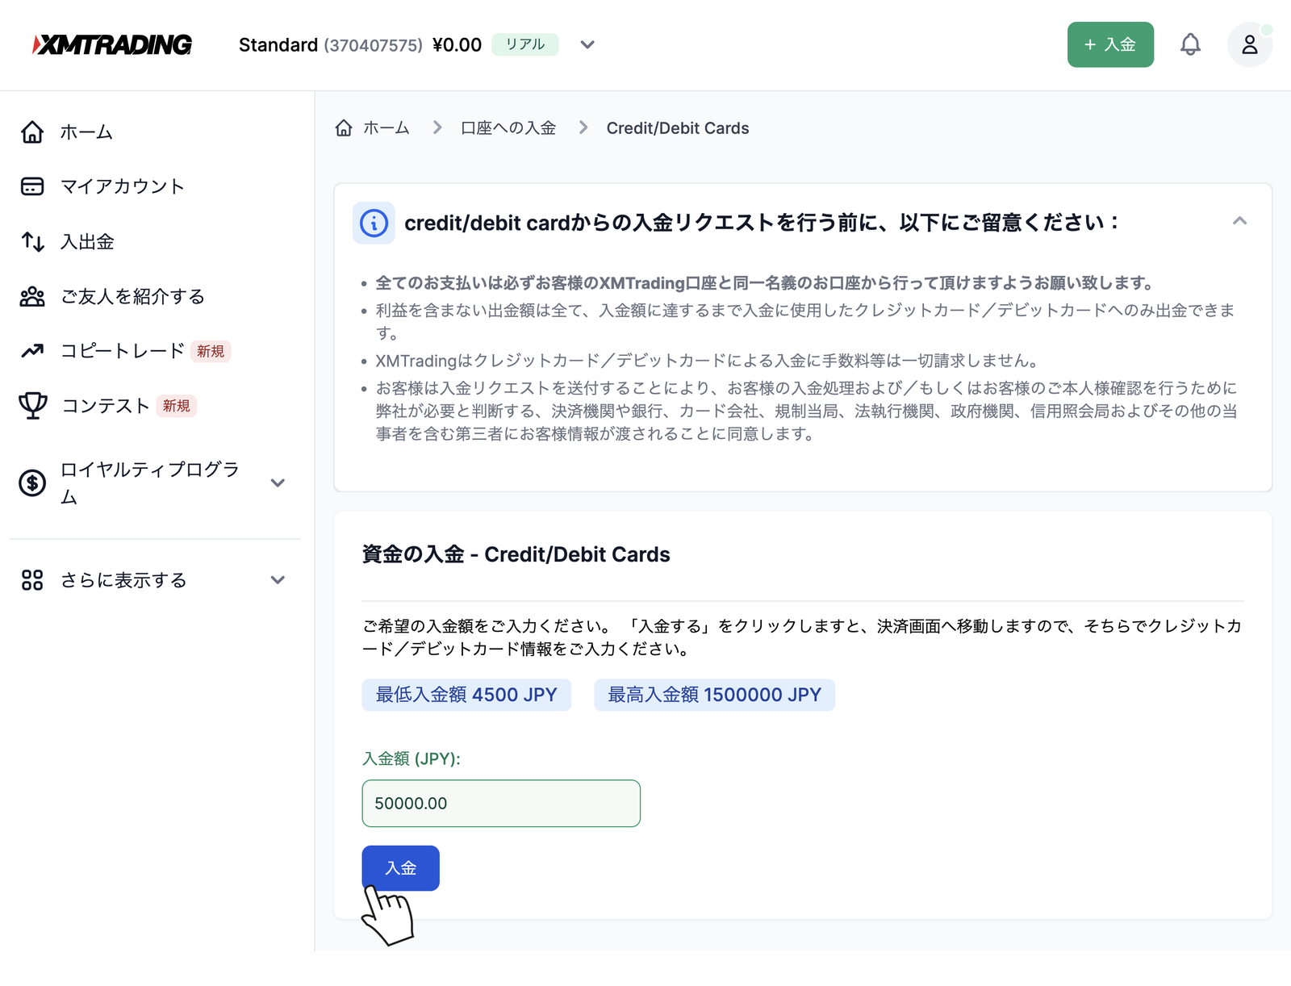
Task: Click the 入金額 (JPY): label
Action: click(411, 758)
